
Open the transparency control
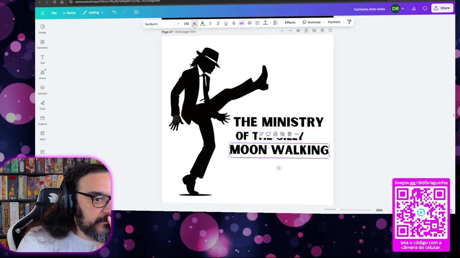point(276,23)
